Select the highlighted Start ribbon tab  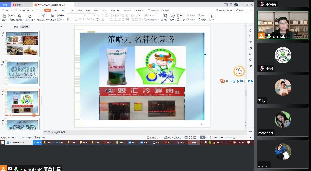pos(48,10)
